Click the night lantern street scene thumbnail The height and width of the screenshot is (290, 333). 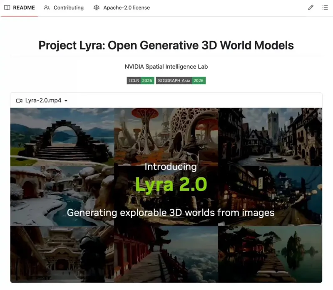[270, 196]
